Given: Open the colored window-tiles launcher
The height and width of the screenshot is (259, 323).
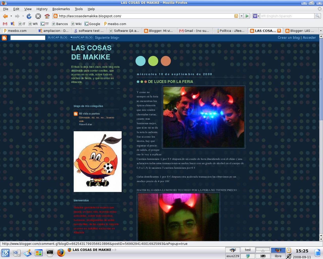Looking at the screenshot, I should coord(39,253).
